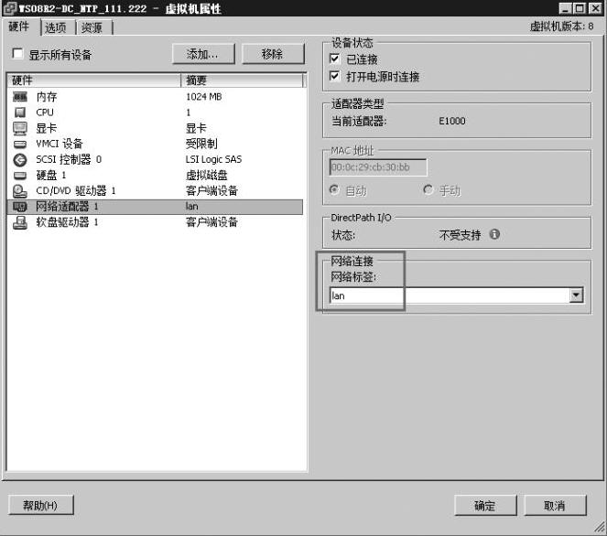Click the 1024 MB summary value
Image resolution: width=607 pixels, height=536 pixels.
203,97
